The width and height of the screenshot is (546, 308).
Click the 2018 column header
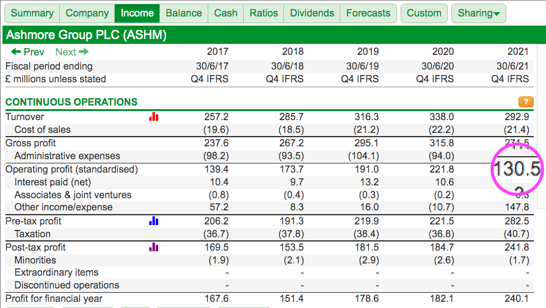point(293,51)
